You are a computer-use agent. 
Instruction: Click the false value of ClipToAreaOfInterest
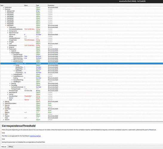tap(26, 56)
